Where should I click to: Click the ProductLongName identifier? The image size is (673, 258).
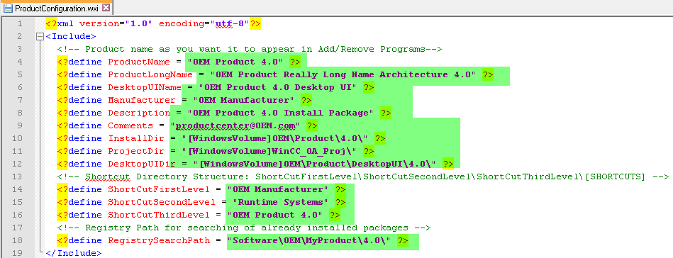pos(150,74)
